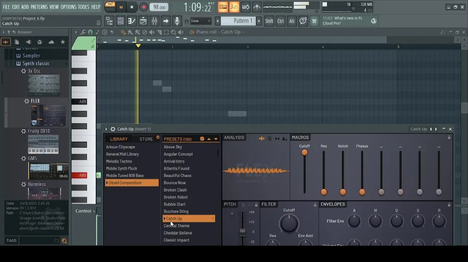This screenshot has height=262, width=468.
Task: Click the loop recording icon
Action: coord(246,7)
